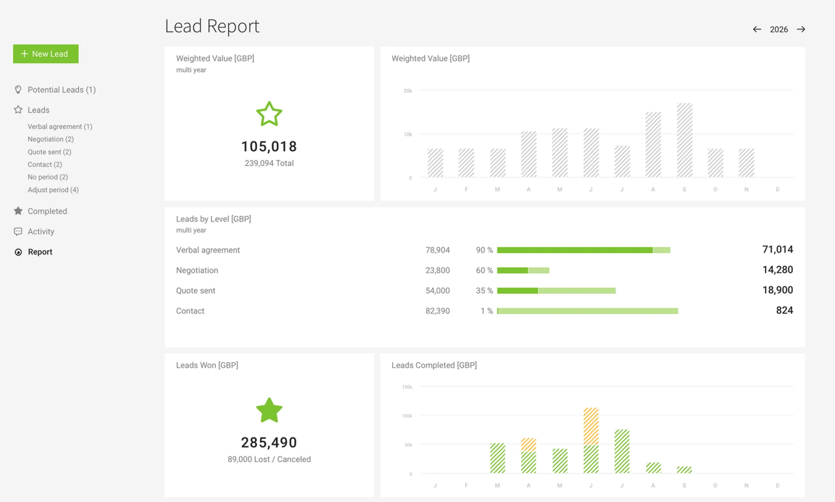The width and height of the screenshot is (835, 502).
Task: Click the Report radio-dot icon
Action: pos(18,252)
